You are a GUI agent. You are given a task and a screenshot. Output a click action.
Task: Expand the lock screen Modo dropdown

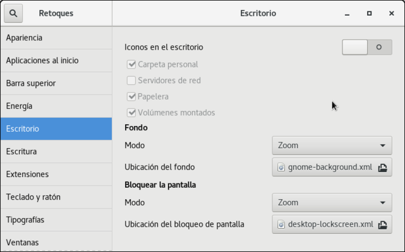point(332,203)
